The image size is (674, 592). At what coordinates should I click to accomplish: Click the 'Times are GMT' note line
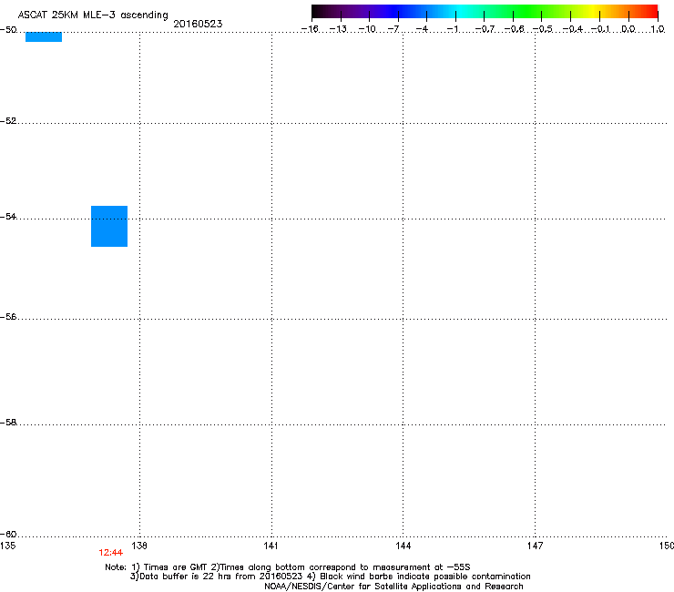pos(288,567)
